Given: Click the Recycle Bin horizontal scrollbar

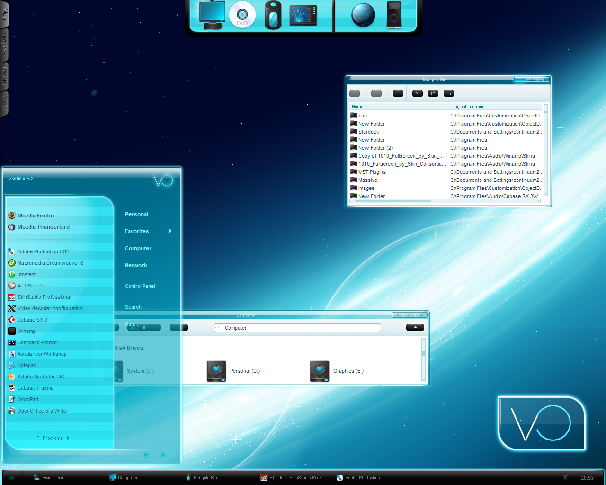Looking at the screenshot, I should [x=445, y=201].
